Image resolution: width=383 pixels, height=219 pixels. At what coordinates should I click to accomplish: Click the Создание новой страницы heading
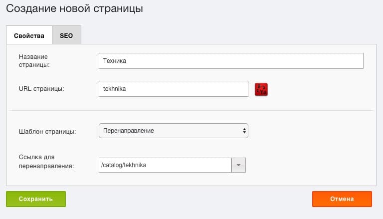point(74,8)
